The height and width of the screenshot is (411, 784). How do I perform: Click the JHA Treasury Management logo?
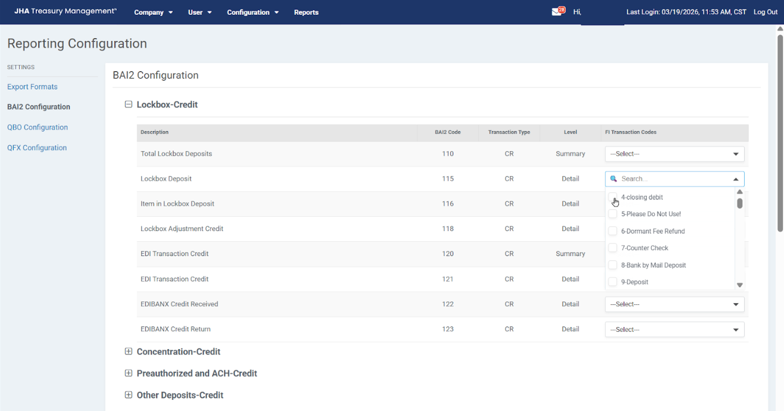coord(66,11)
